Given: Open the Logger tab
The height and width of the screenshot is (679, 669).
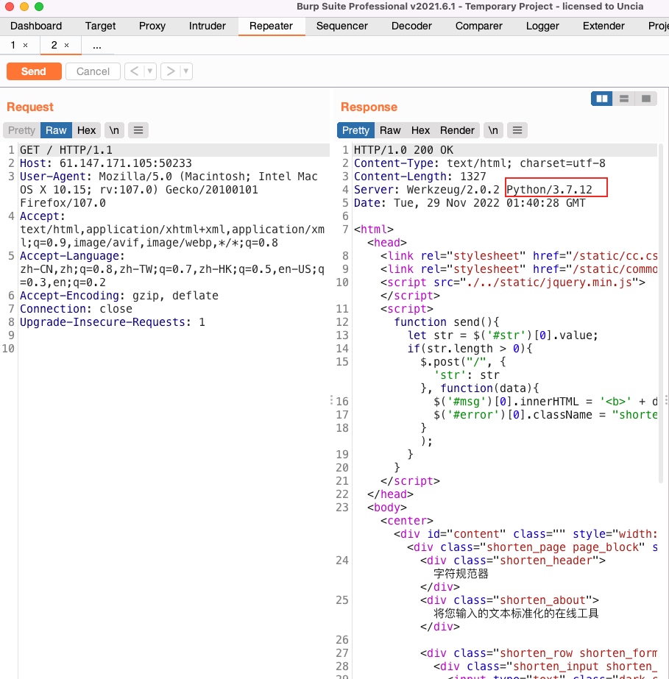Looking at the screenshot, I should (542, 26).
